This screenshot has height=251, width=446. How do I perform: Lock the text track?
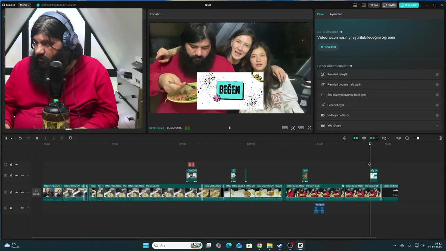tap(11, 165)
